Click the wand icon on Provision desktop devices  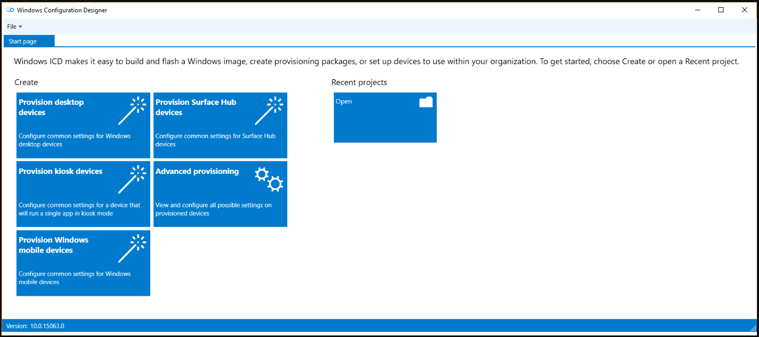coord(132,111)
